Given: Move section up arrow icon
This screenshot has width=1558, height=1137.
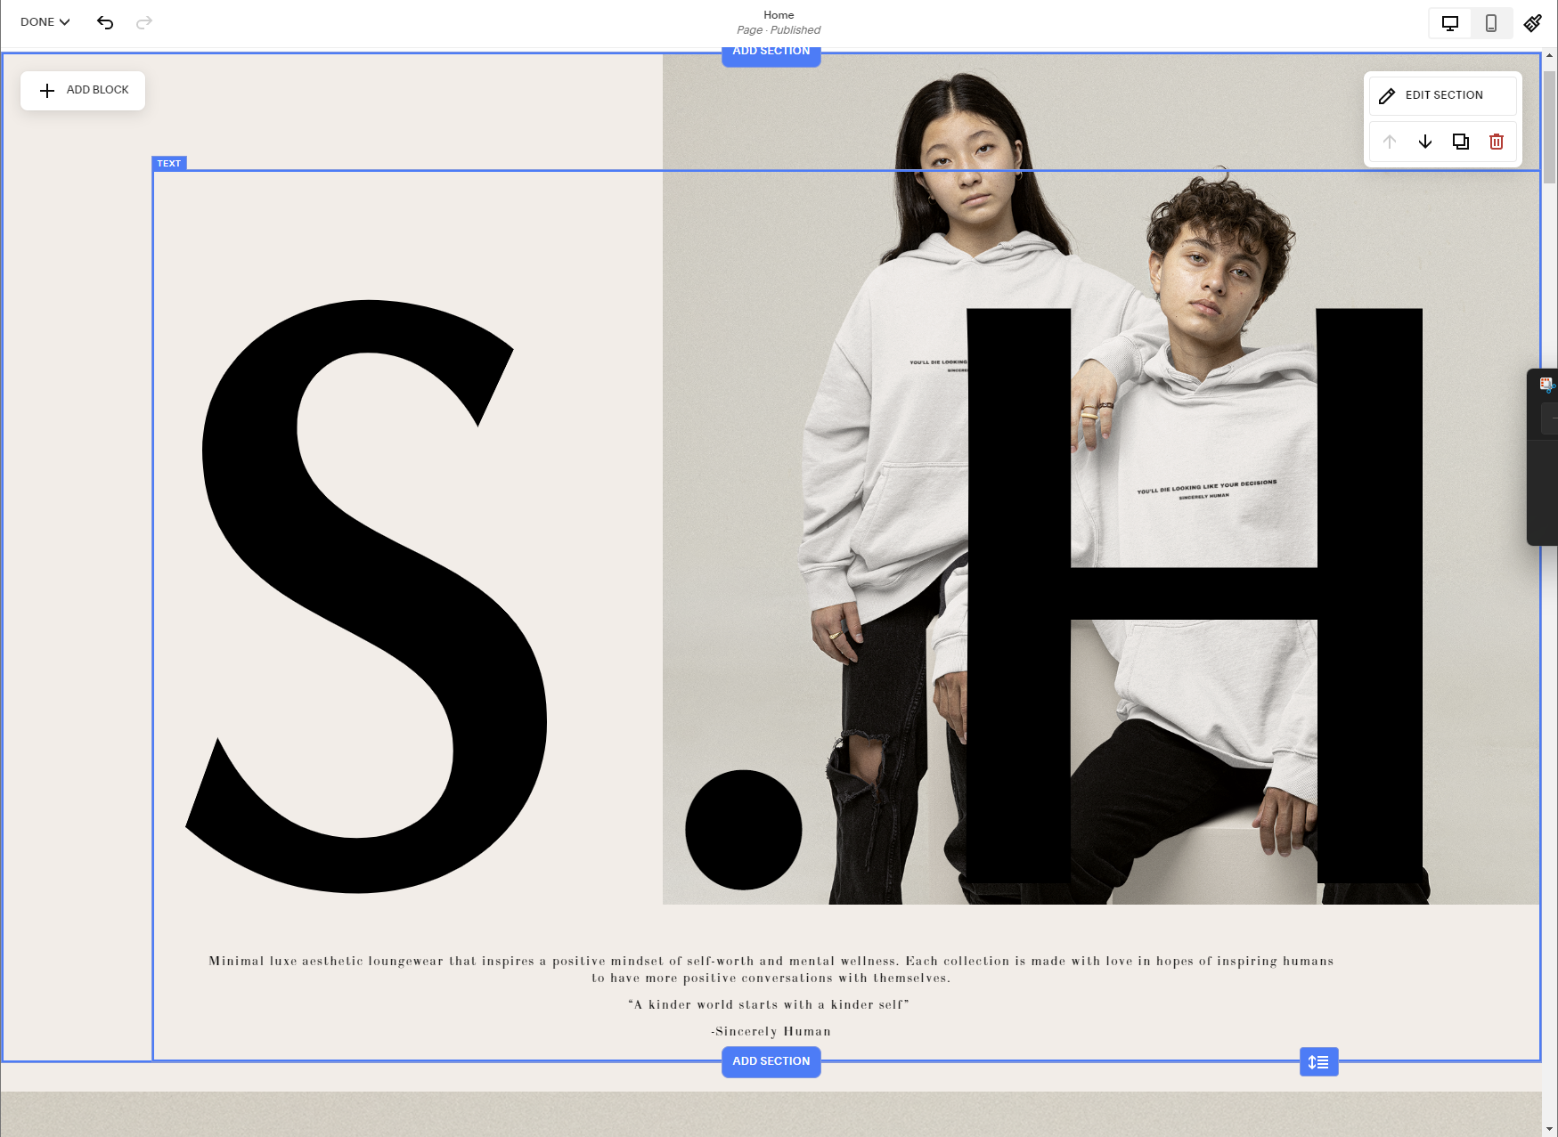Looking at the screenshot, I should (1390, 142).
